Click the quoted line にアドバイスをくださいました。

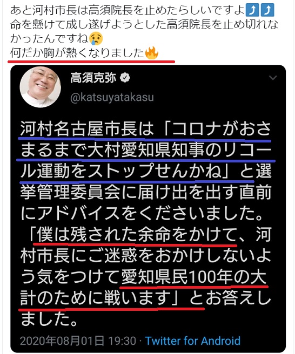tap(142, 213)
